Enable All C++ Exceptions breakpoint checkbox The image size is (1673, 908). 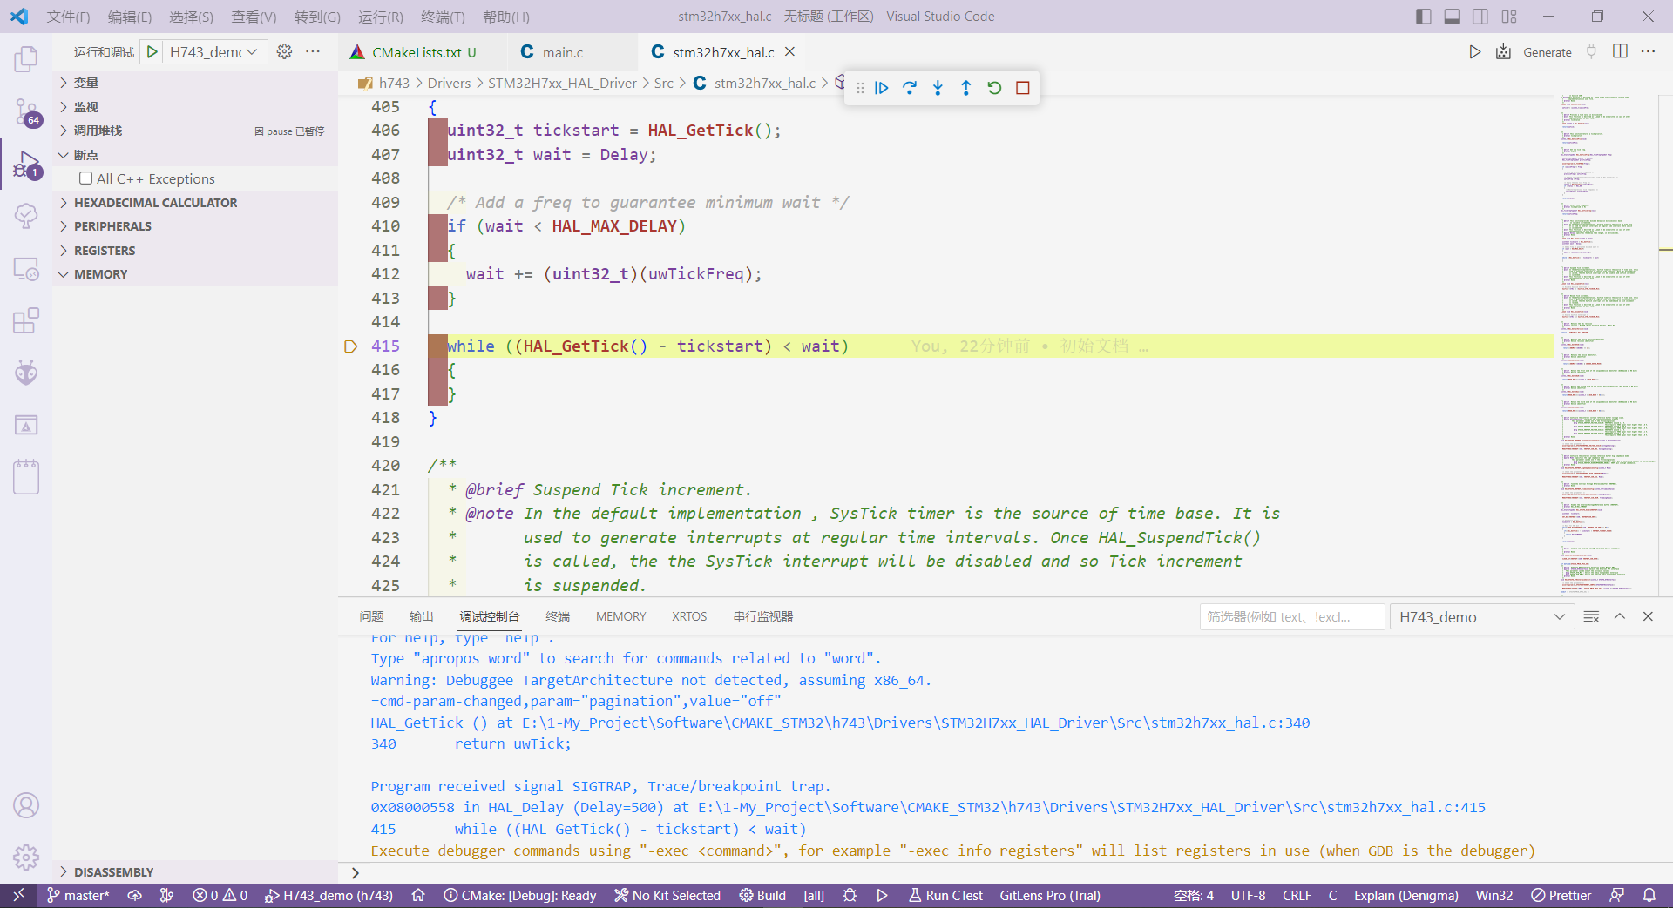tap(86, 178)
